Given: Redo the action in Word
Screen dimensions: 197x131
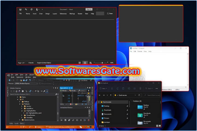Looking at the screenshot, I should click(31, 9).
